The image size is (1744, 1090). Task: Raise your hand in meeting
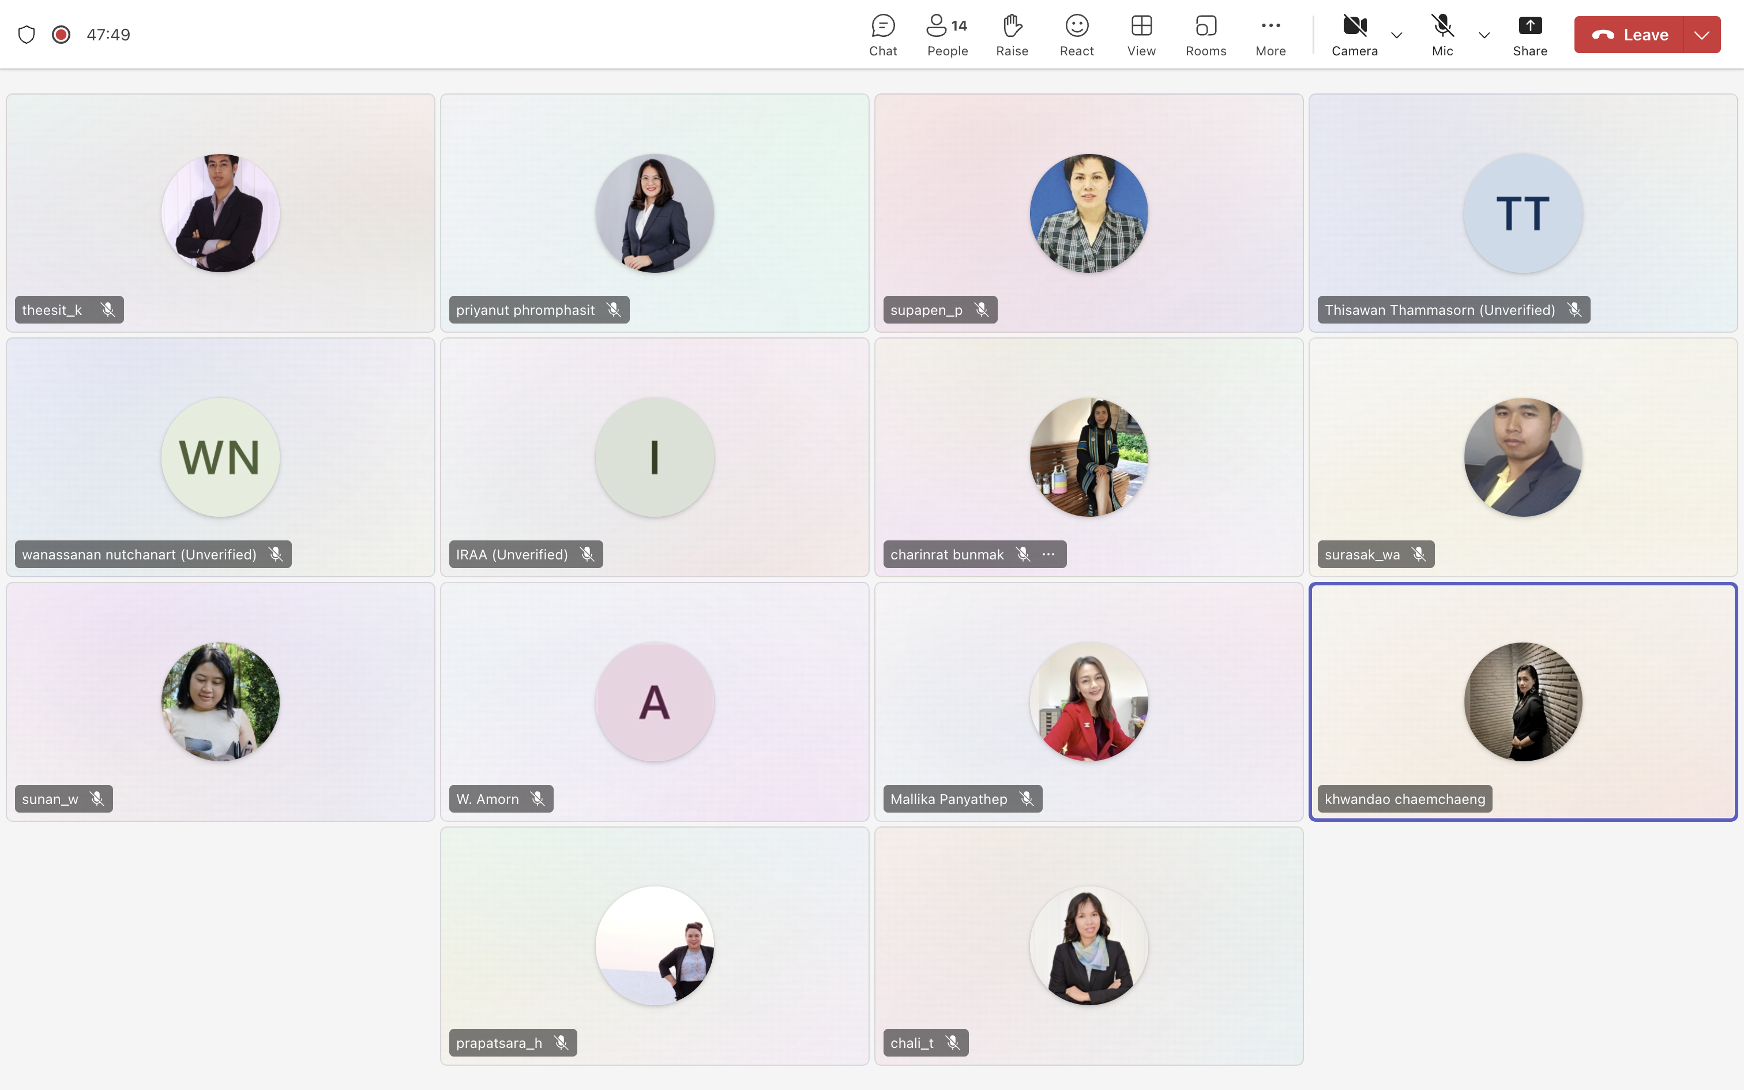(x=1012, y=35)
